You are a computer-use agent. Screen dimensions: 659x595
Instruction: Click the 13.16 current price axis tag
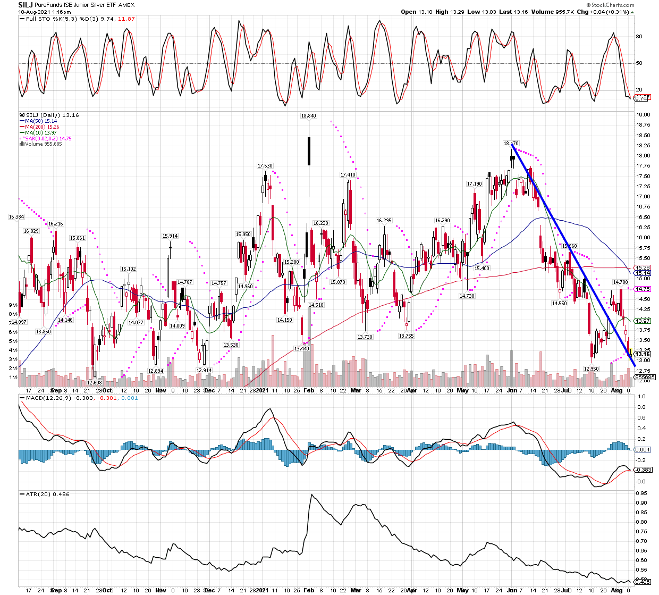643,354
